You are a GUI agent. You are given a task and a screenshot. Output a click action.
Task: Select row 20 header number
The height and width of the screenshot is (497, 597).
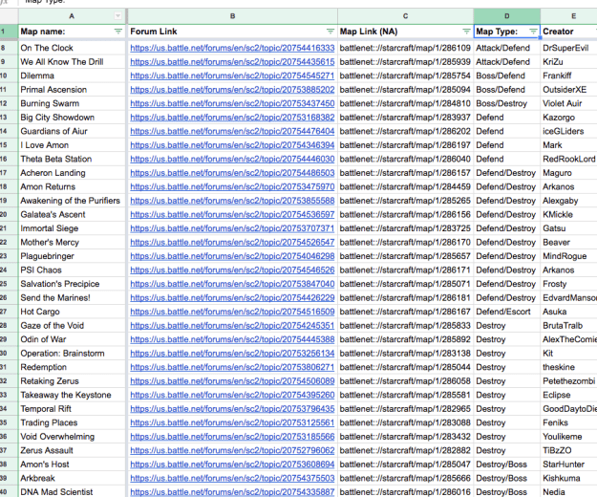pyautogui.click(x=4, y=214)
